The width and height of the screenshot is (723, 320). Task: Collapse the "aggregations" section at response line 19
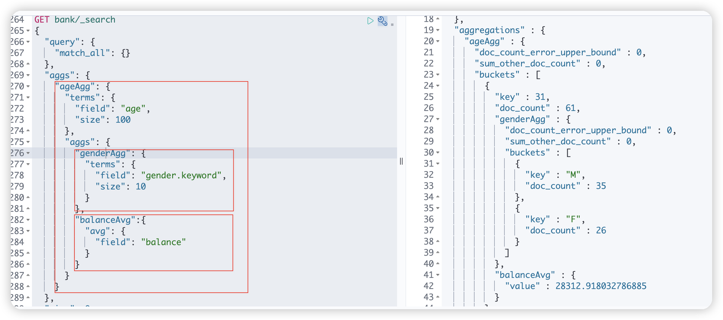point(437,30)
